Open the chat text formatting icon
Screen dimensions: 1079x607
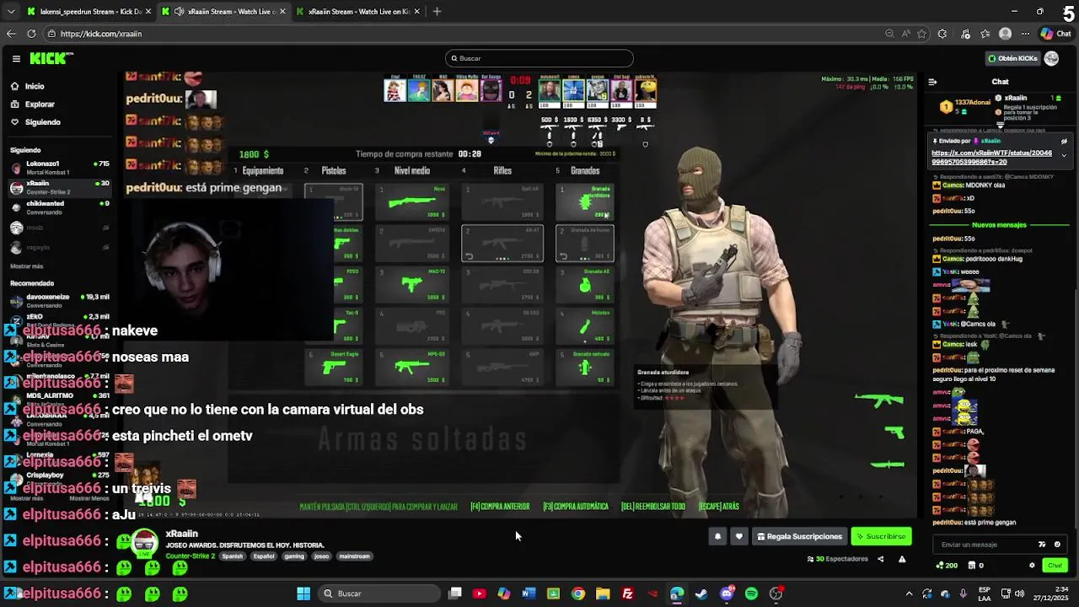[1042, 545]
